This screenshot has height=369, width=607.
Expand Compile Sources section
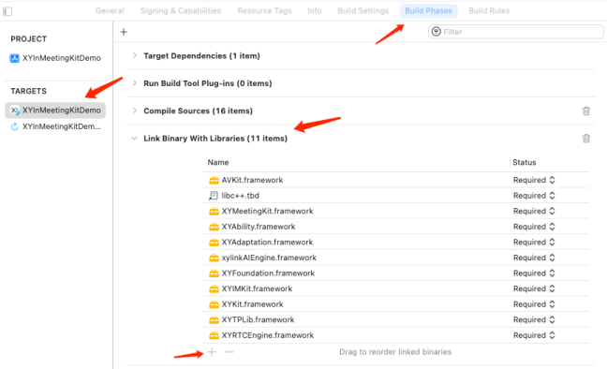coord(134,111)
